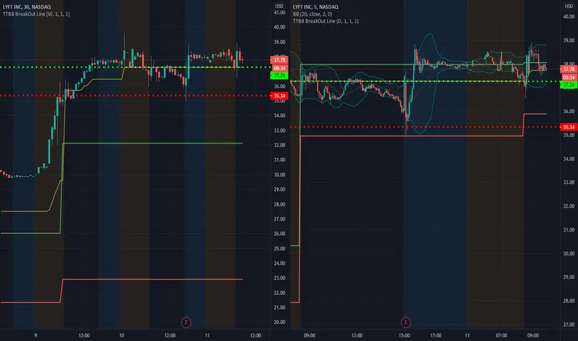
Task: Click 26.00 on the 30-minute chart price scale
Action: (280, 234)
